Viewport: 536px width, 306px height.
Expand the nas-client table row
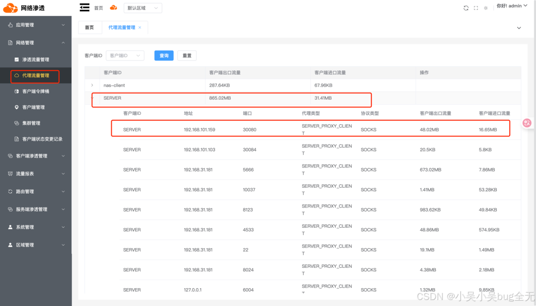coord(91,85)
